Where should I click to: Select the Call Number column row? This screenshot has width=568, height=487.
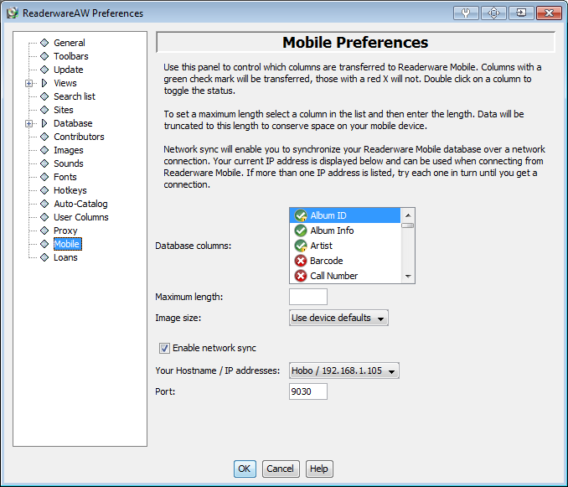[x=345, y=276]
